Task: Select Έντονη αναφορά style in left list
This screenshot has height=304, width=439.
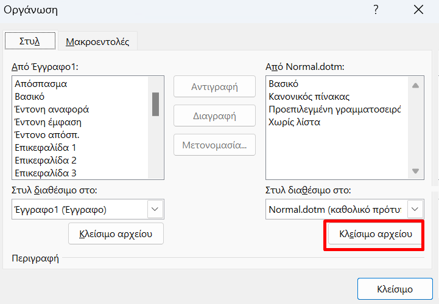Action: coord(52,109)
